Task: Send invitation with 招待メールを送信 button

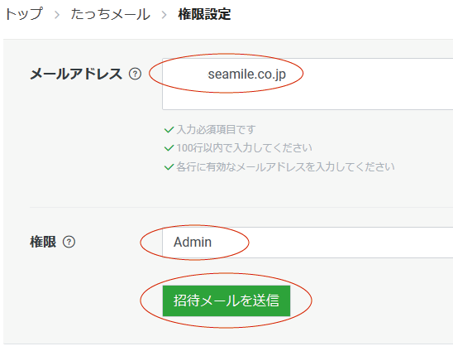Action: 226,301
